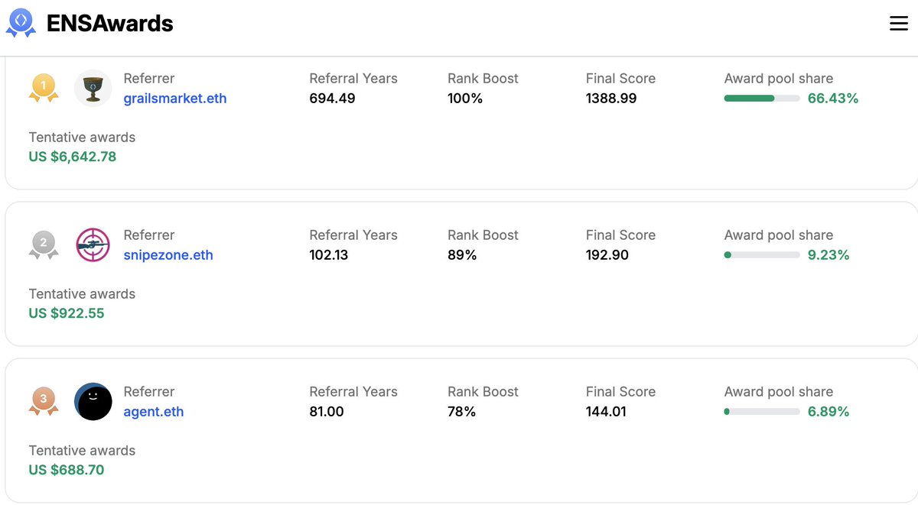The image size is (918, 505).
Task: Select tentative award US $6,642.78
Action: pyautogui.click(x=73, y=157)
